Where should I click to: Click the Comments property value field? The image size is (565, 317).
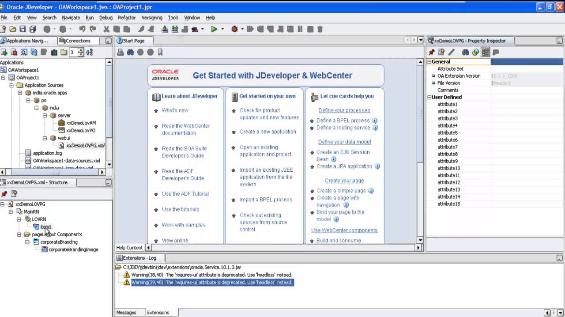[x=527, y=90]
